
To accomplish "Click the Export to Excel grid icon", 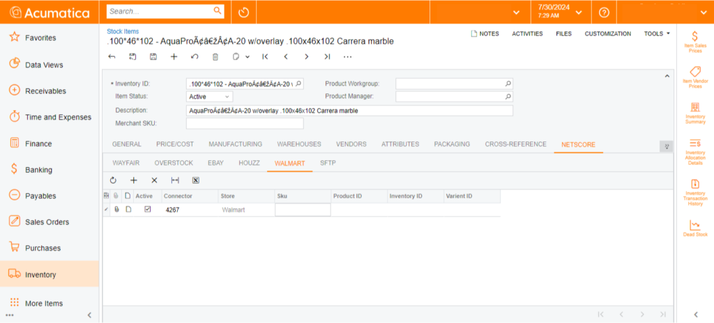I will [x=196, y=180].
